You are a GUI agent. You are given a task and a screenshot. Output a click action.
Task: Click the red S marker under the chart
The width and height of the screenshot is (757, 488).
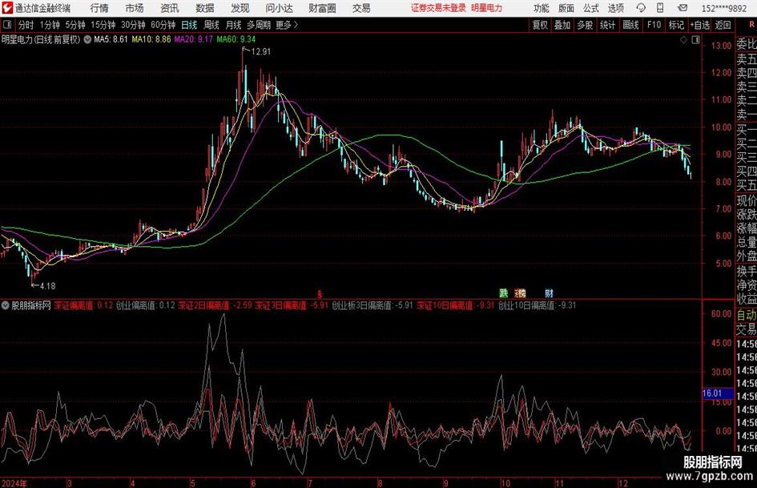(x=319, y=294)
